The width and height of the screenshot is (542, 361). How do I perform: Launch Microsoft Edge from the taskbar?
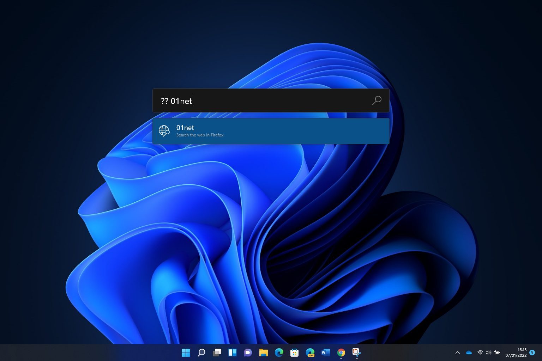click(x=279, y=353)
